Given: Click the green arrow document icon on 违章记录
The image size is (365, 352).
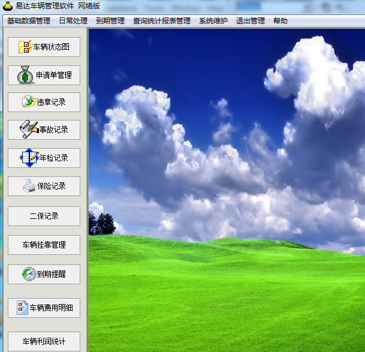Looking at the screenshot, I should coord(29,101).
